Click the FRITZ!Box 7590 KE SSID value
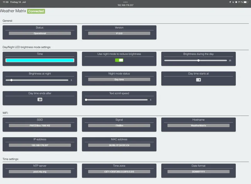The image size is (251, 184). pyautogui.click(x=40, y=125)
